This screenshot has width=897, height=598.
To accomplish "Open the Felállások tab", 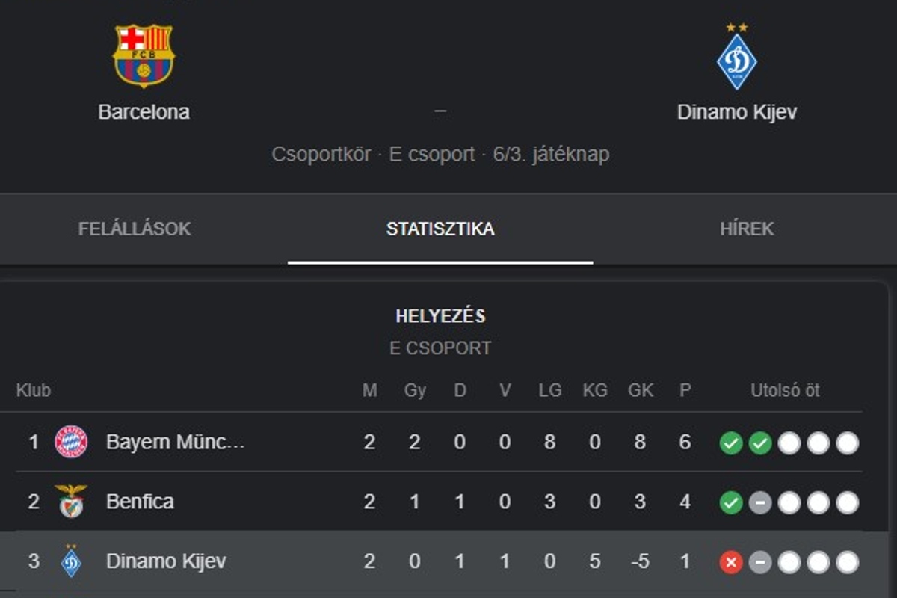I will pos(135,229).
